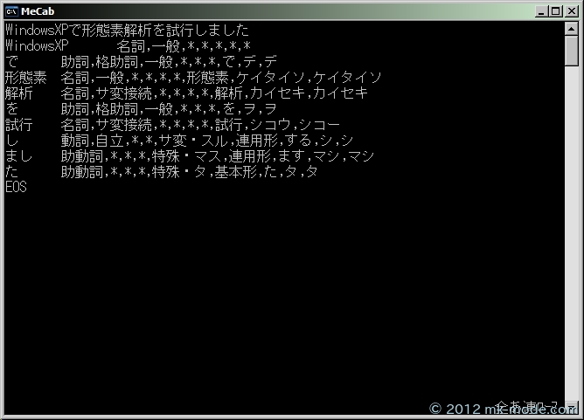Screen dimensions: 584x420
Task: Click the IME status indicator at the bottom right
Action: point(526,406)
